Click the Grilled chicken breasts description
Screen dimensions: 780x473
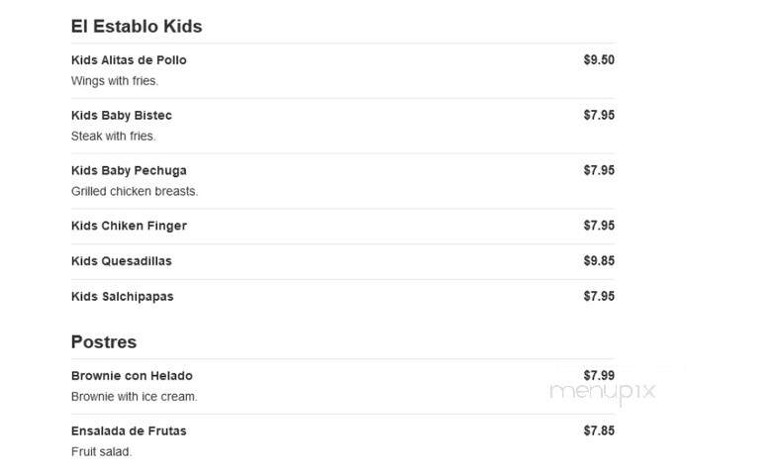tap(135, 192)
